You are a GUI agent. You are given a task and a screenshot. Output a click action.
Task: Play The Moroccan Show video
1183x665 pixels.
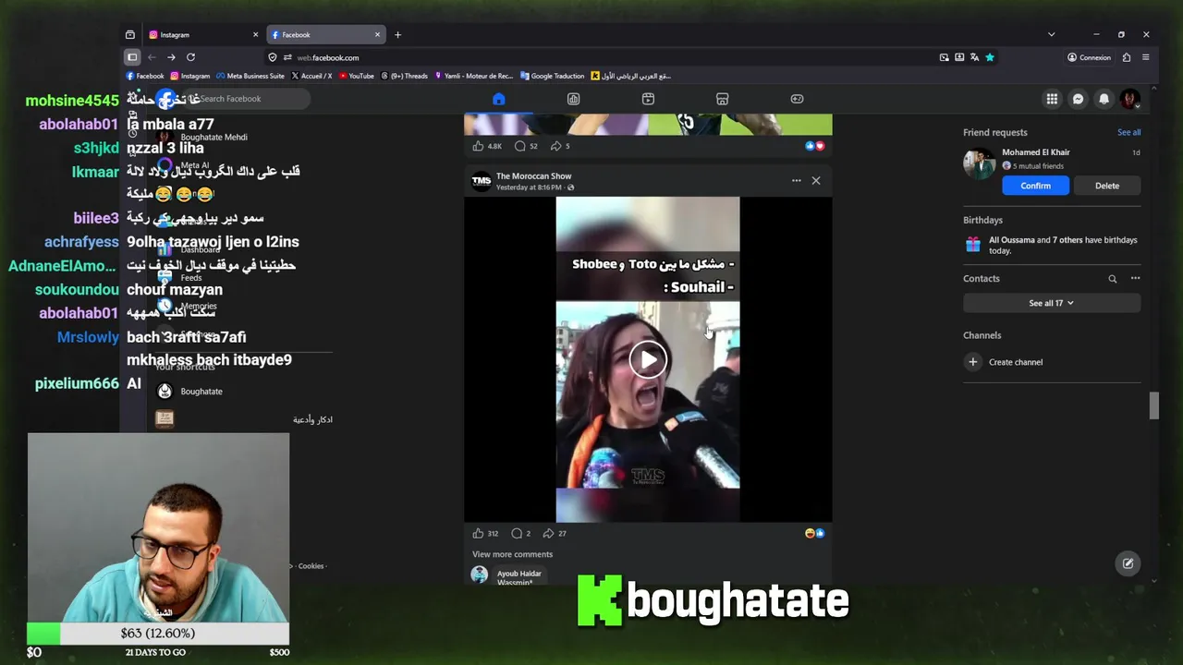point(648,359)
